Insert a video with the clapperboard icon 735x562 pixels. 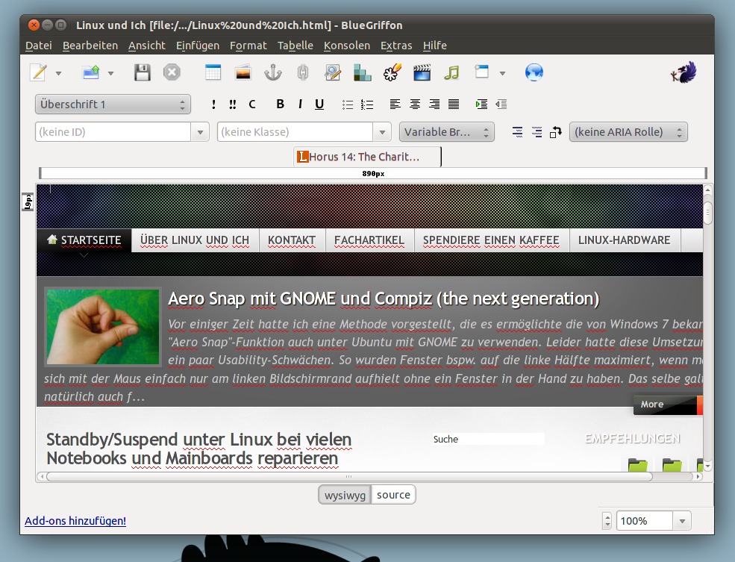(x=423, y=72)
